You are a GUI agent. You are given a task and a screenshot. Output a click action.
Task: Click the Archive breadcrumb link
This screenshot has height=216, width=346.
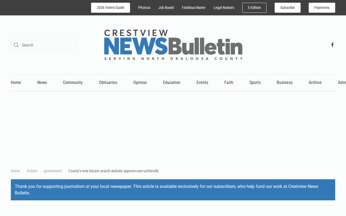(x=32, y=171)
